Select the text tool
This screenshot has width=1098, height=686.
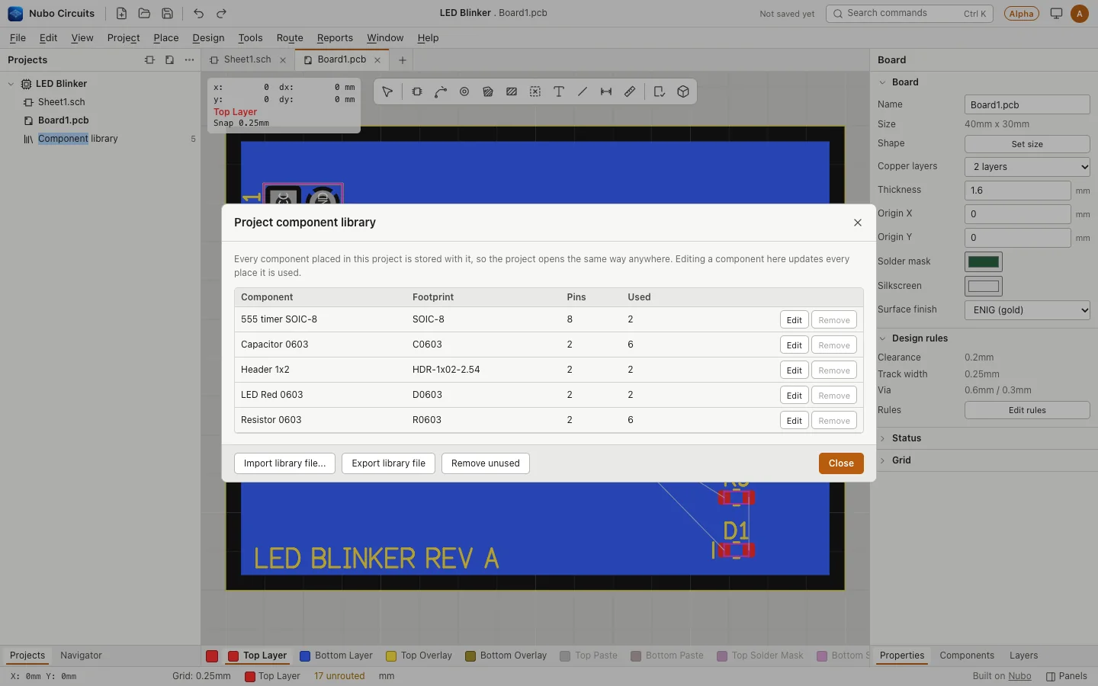[559, 91]
